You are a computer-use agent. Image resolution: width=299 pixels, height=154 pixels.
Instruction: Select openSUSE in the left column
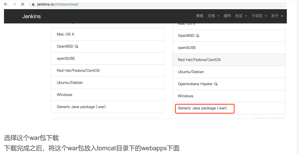coord(108,58)
